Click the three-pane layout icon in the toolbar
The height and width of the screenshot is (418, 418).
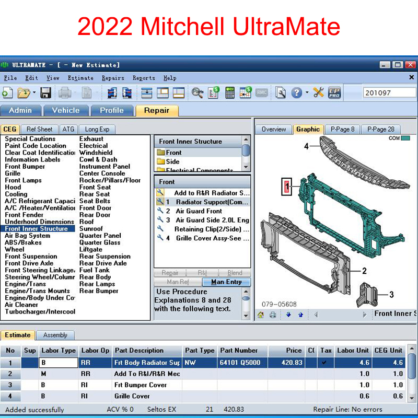[x=179, y=93]
